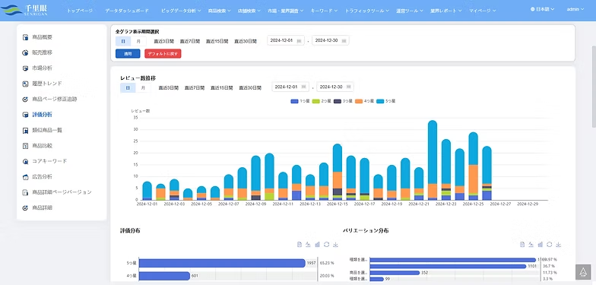Download バリエーション分布 chart as image
Image resolution: width=596 pixels, height=285 pixels.
point(558,245)
